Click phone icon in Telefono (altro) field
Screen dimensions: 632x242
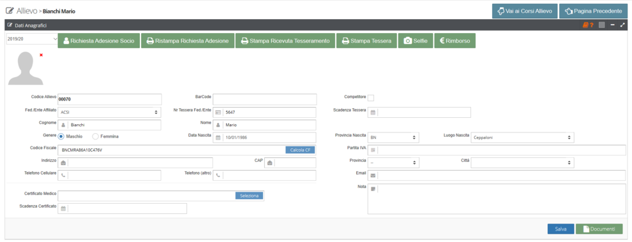pyautogui.click(x=218, y=175)
